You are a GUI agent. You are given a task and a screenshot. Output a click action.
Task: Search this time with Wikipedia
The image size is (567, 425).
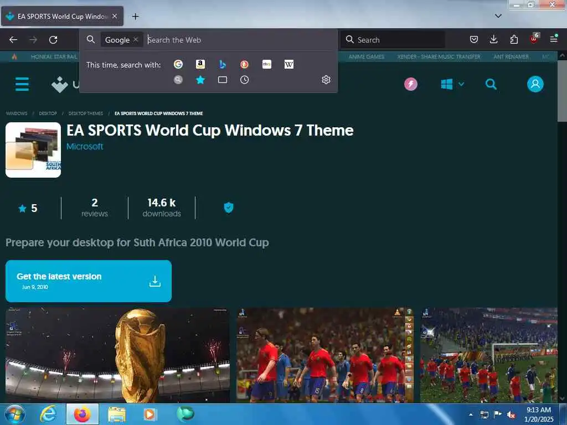(x=289, y=64)
